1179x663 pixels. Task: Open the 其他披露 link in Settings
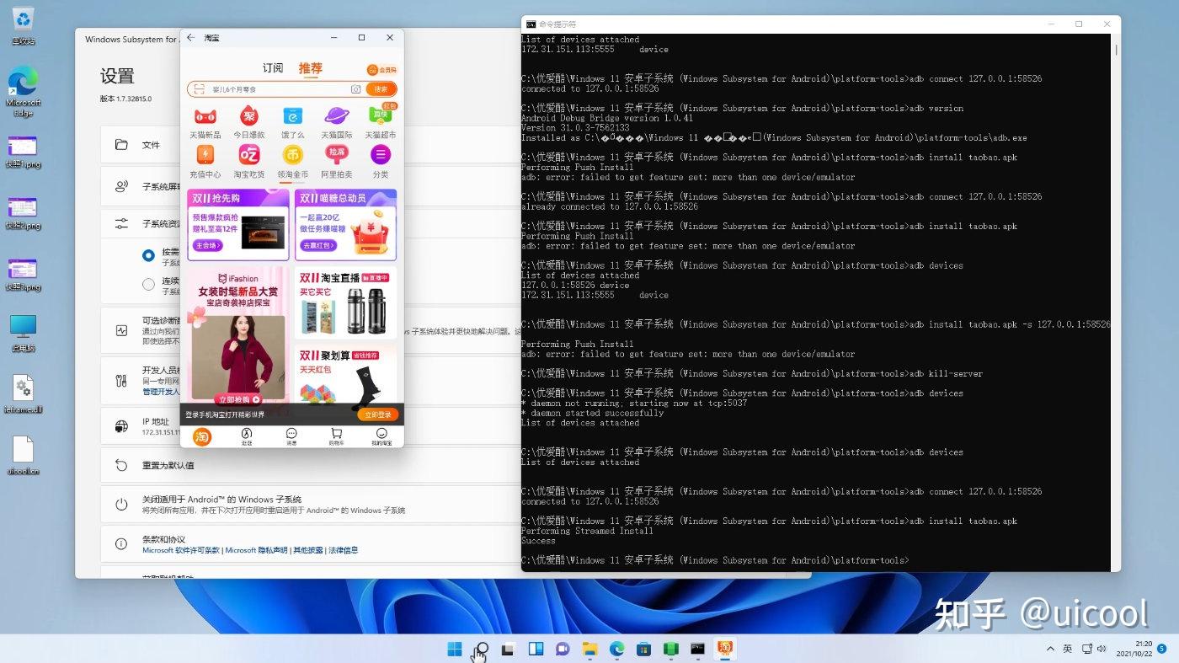click(307, 550)
